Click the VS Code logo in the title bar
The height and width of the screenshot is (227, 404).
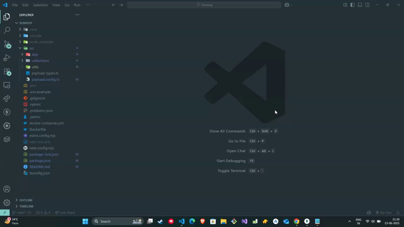pyautogui.click(x=5, y=5)
